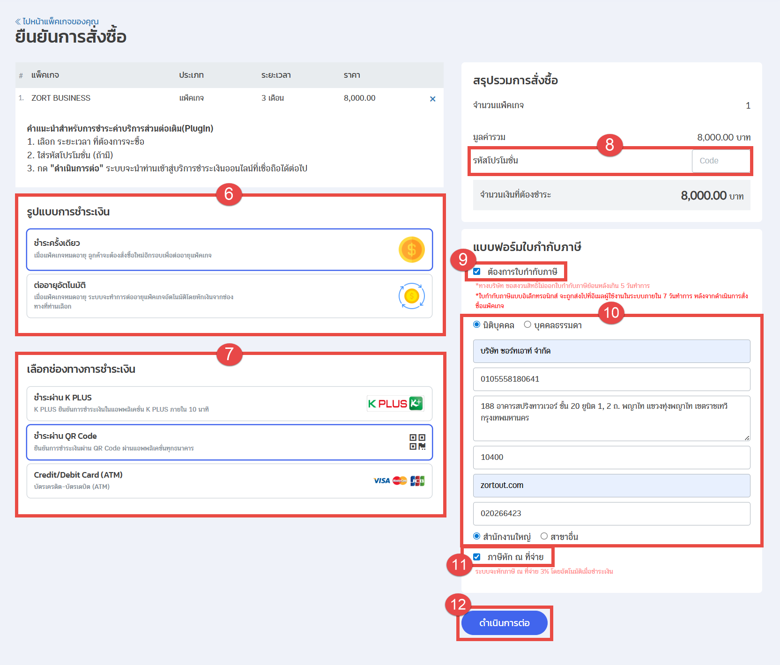This screenshot has height=665, width=780.
Task: Toggle the ต้องการใบกำกับภาษี checkbox
Action: 477,272
